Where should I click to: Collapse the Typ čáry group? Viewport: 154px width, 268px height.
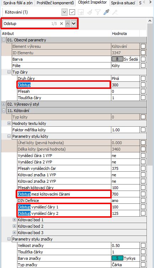tap(9, 72)
